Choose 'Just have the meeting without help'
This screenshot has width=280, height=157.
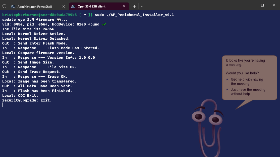coord(248,91)
